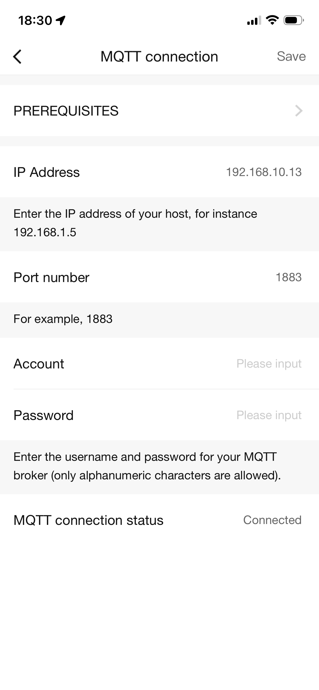This screenshot has width=319, height=690.
Task: Tap the Connected status text
Action: click(272, 520)
